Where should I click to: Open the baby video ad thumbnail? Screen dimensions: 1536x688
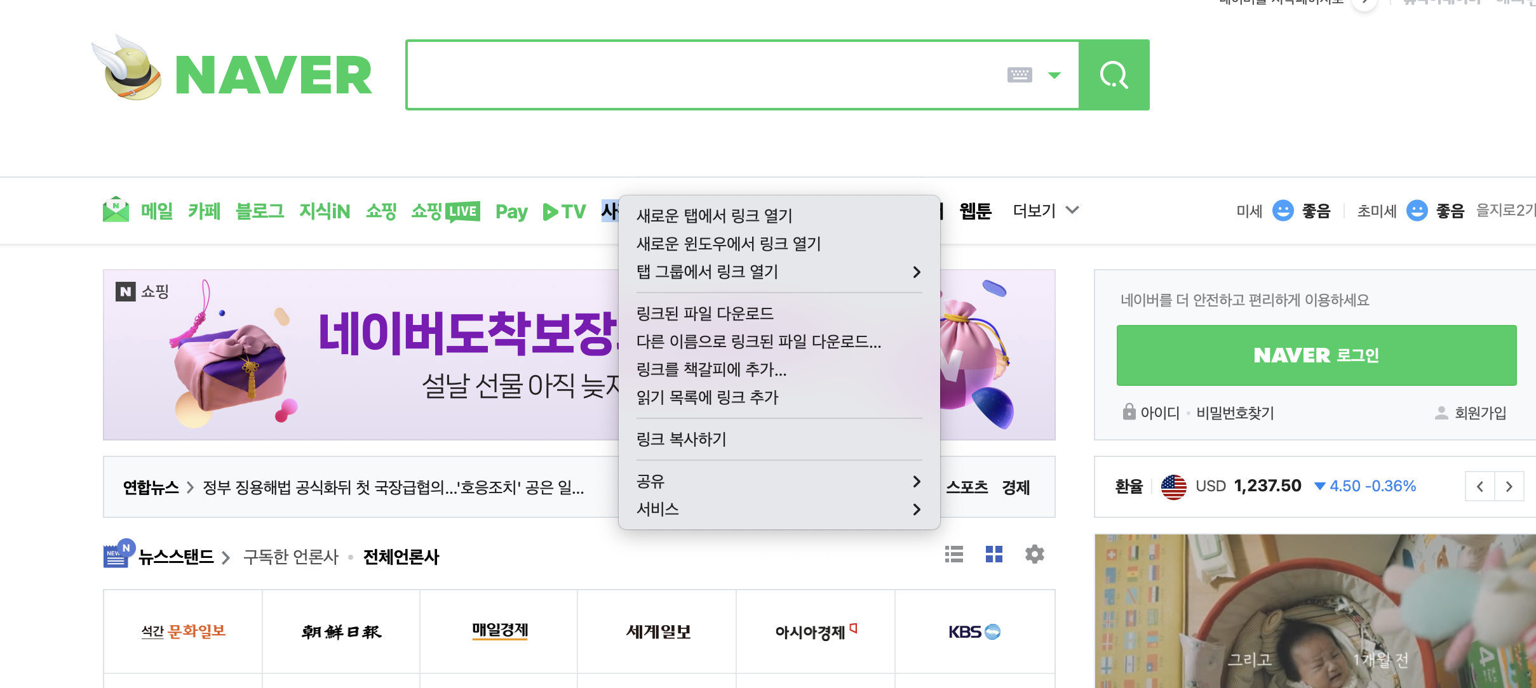(1315, 611)
